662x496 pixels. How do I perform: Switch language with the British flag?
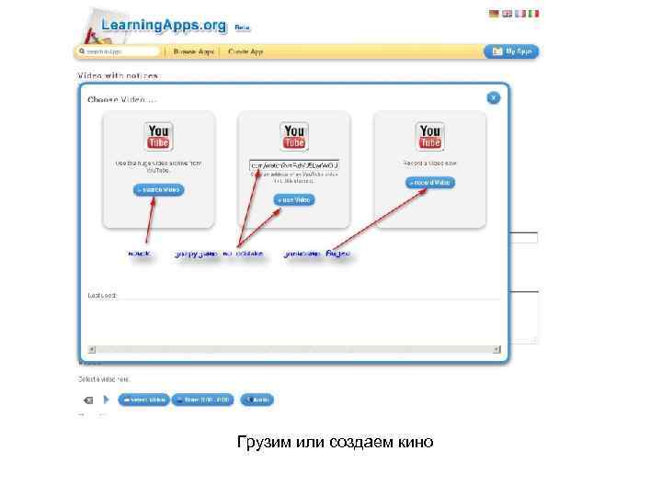507,14
